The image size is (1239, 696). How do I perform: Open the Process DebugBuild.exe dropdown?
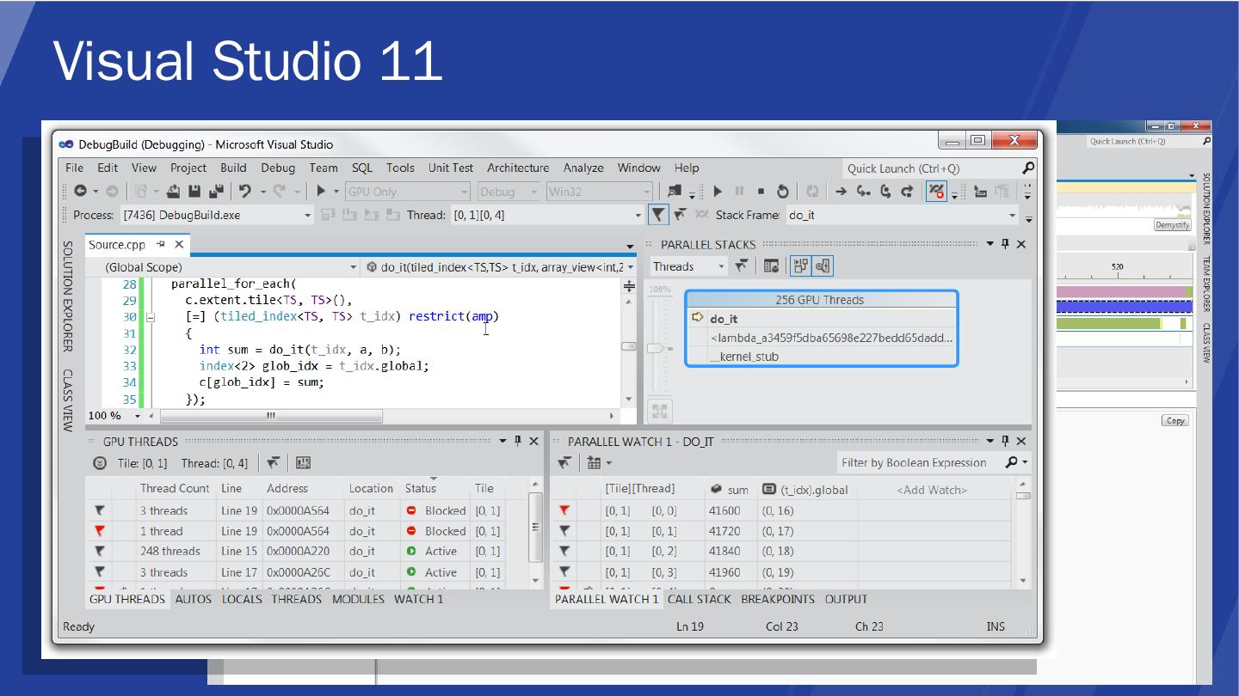[308, 215]
